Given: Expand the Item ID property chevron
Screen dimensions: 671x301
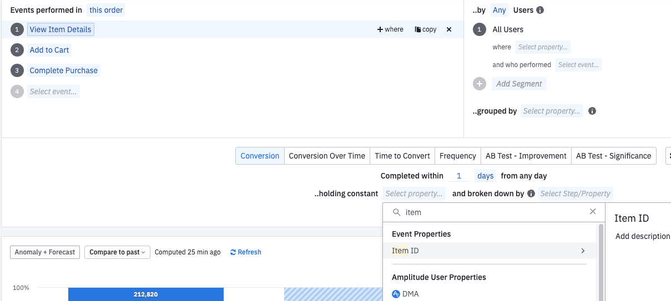Looking at the screenshot, I should tap(583, 251).
